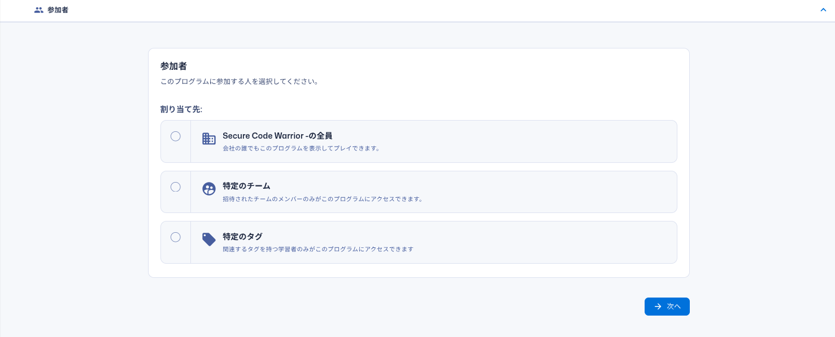Viewport: 835px width, 337px height.
Task: Choose the 特定のタグ radio button
Action: pos(176,237)
